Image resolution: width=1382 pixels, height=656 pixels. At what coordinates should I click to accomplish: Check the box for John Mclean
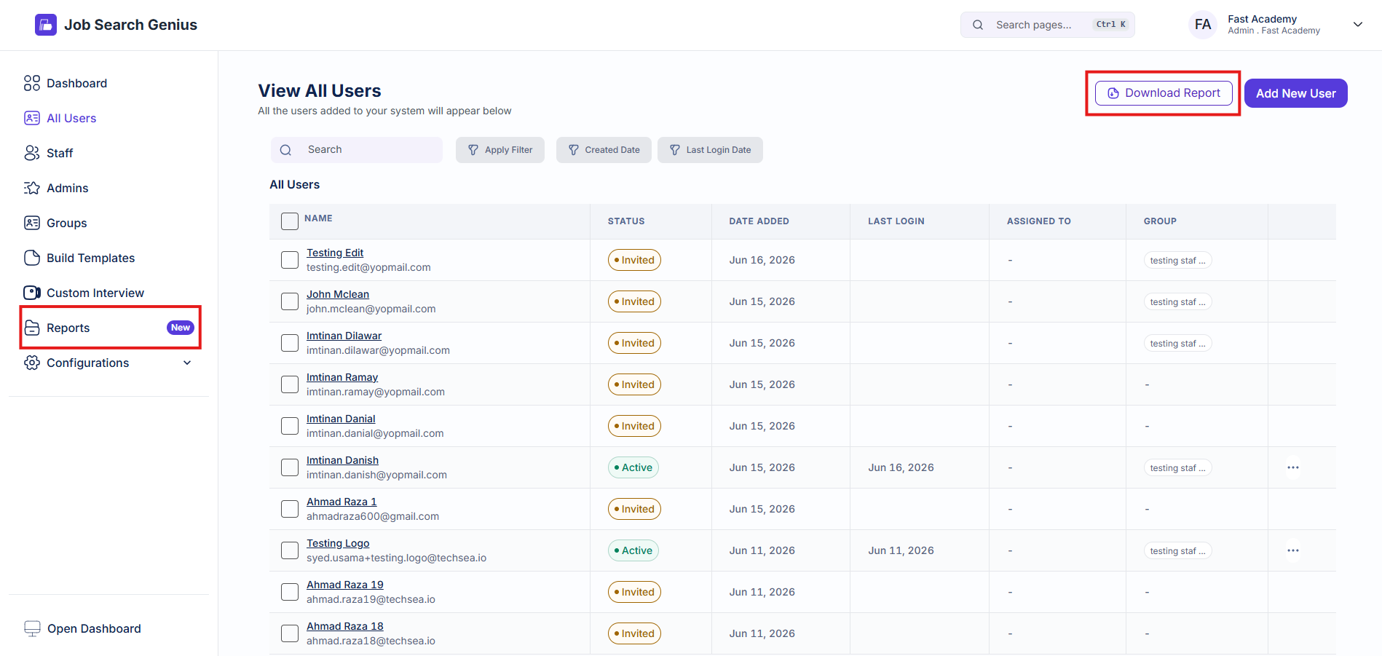coord(290,301)
